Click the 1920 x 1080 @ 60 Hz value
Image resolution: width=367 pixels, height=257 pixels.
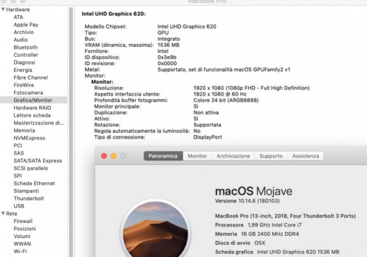[220, 94]
